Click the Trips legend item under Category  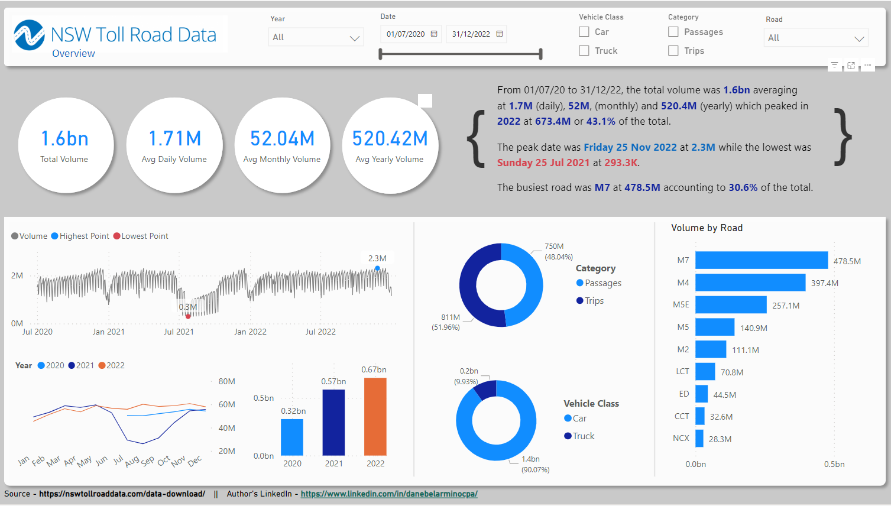(594, 301)
